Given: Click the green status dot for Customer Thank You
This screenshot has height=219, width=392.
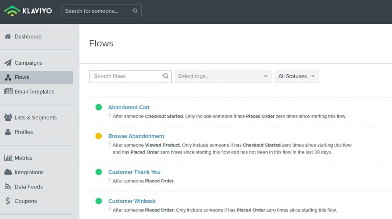Looking at the screenshot, I should coord(99,172).
